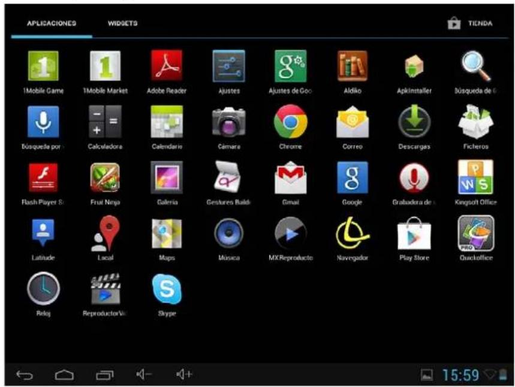Open the Local places app
This screenshot has height=387, width=515.
105,234
